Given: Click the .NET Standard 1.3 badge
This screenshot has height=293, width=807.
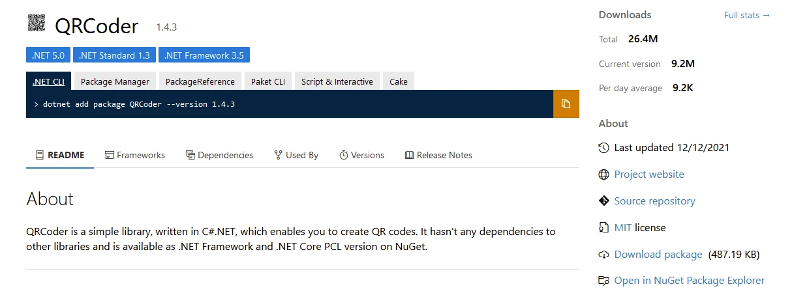Looking at the screenshot, I should click(x=114, y=55).
